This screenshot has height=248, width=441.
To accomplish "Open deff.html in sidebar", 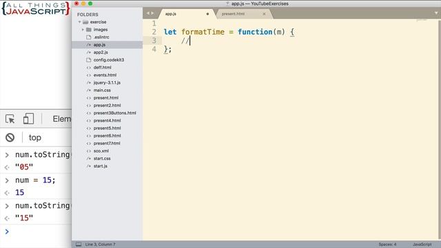I will (x=103, y=68).
